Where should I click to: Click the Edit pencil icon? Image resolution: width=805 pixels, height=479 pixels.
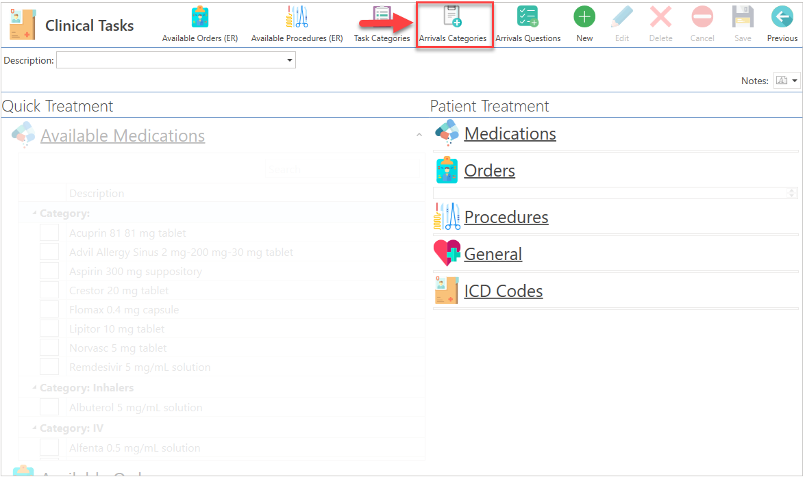click(x=621, y=17)
